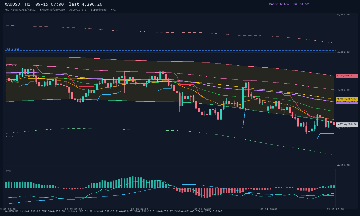Viewport: 360px width, 216px height.
Task: Click the 09-15 07:00 time axis label
Action: [x=335, y=209]
